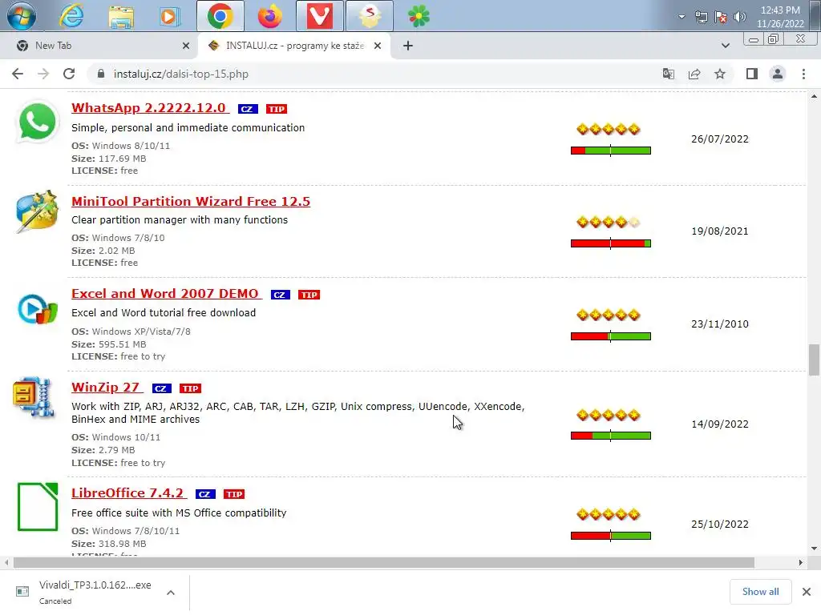Click the TIP badge beside WinZip 27
This screenshot has height=615, width=821.
[x=190, y=388]
